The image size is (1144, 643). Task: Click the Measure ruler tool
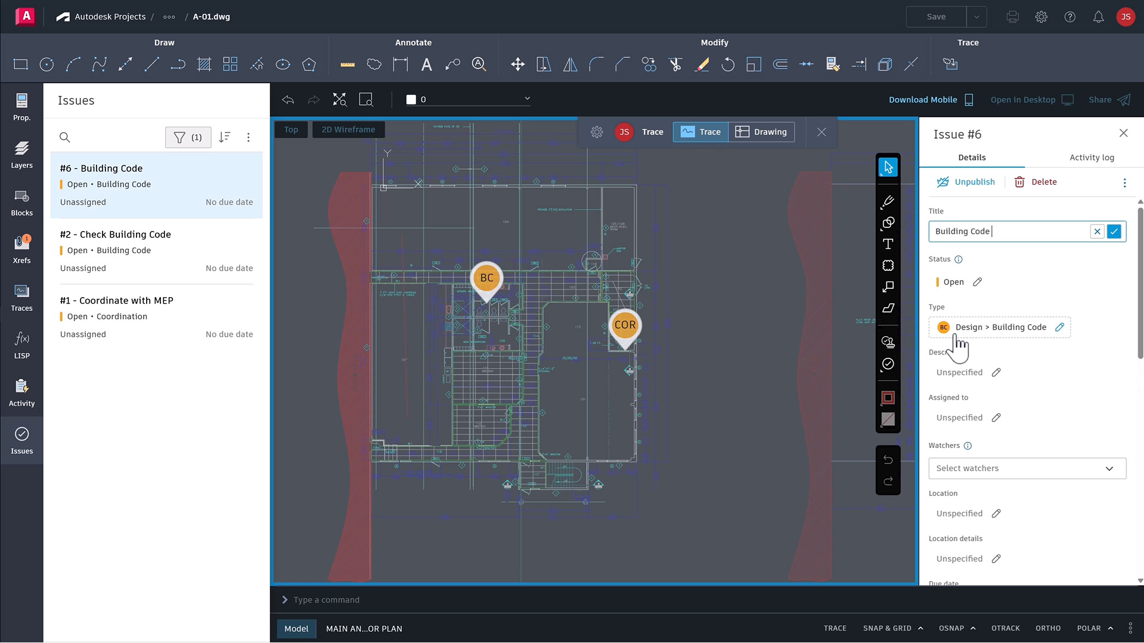348,64
